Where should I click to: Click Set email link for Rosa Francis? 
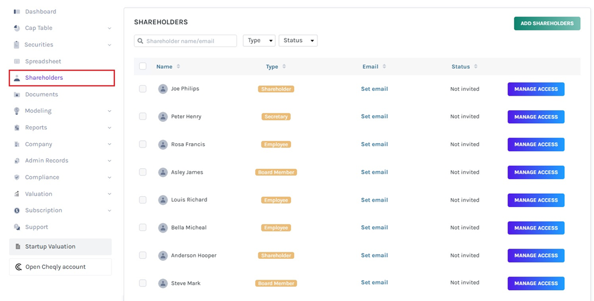374,144
